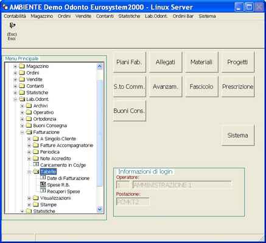Select Spese R.B. in the tree
This screenshot has width=266, height=243.
pyautogui.click(x=58, y=185)
